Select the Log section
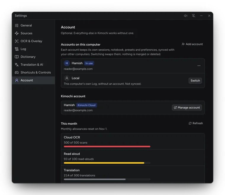This screenshot has height=195, width=225. tap(33, 49)
